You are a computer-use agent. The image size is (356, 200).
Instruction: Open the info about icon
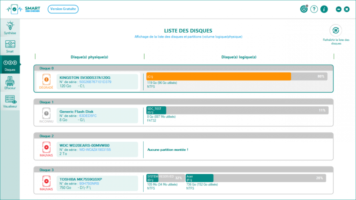tap(324, 9)
